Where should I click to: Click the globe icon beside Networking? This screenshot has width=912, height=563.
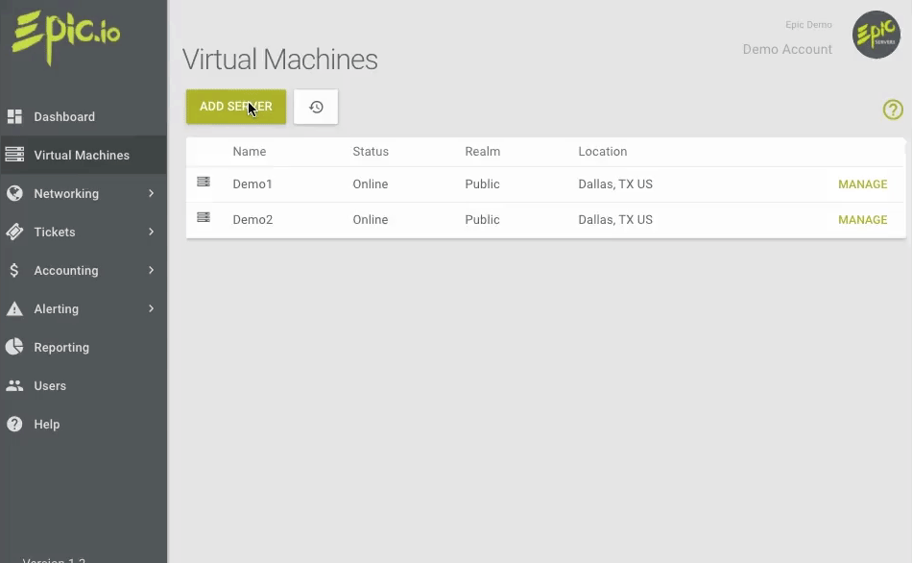click(x=15, y=193)
